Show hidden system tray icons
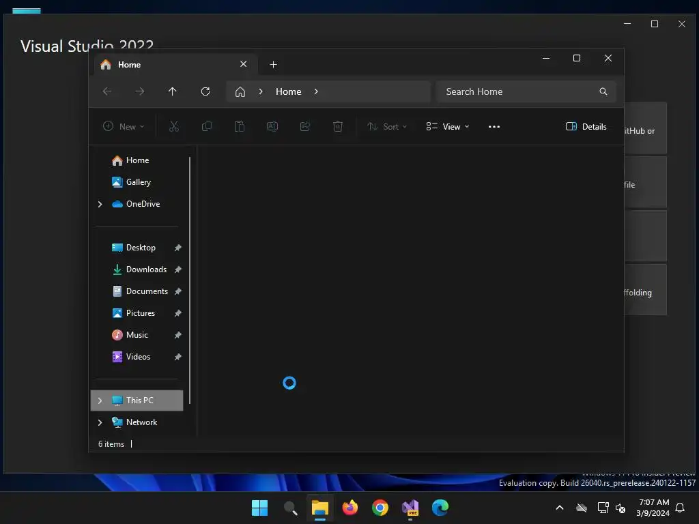 pos(560,508)
